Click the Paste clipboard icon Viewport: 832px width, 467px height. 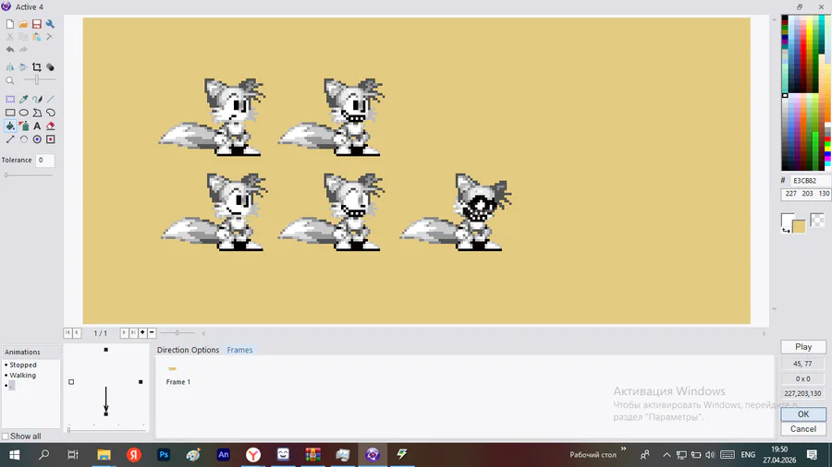[x=37, y=37]
